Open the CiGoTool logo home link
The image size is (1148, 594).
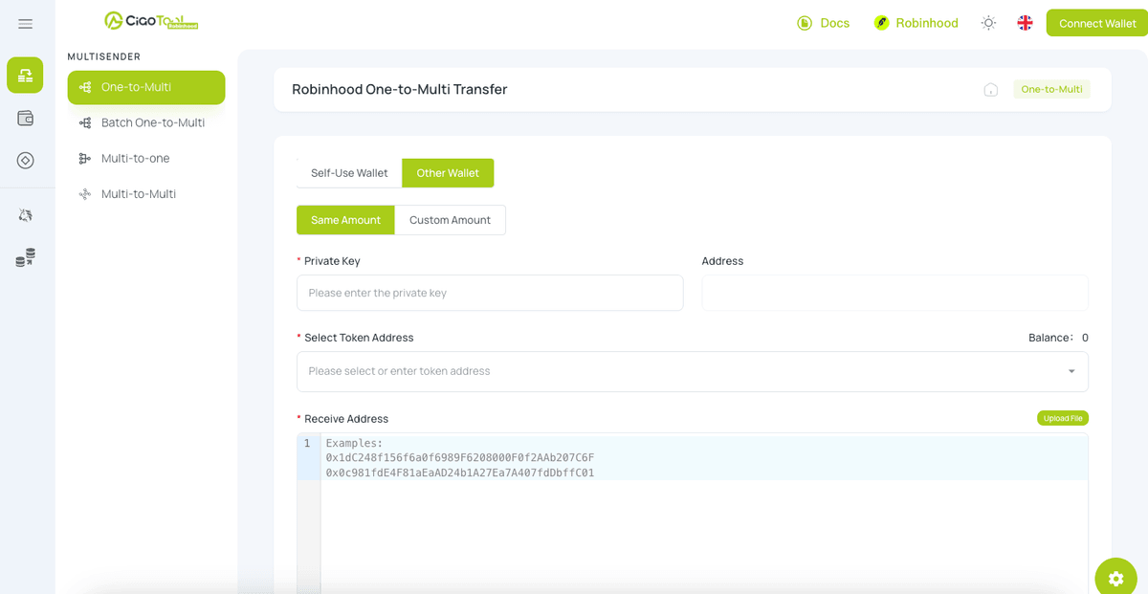pos(151,21)
